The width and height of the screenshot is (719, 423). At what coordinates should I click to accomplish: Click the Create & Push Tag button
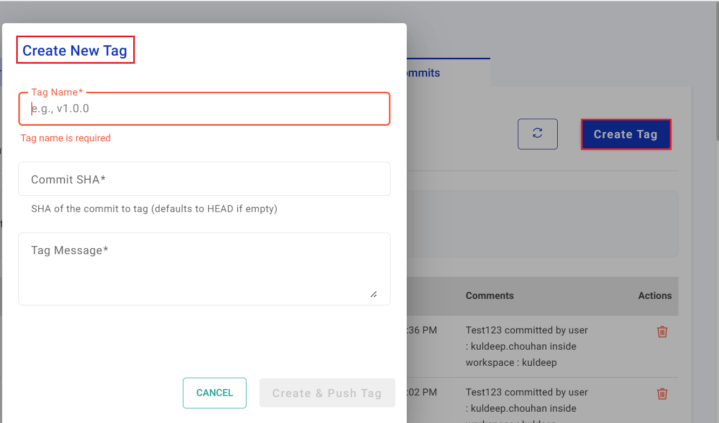(327, 393)
